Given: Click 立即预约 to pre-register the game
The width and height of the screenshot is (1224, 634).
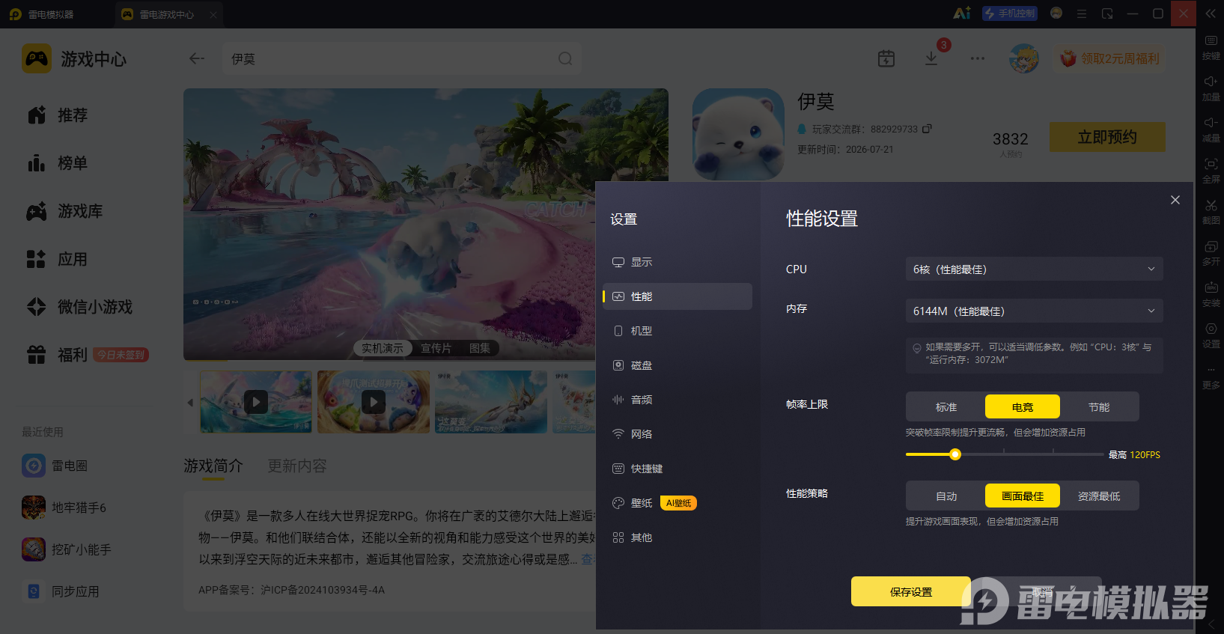Looking at the screenshot, I should coord(1107,137).
